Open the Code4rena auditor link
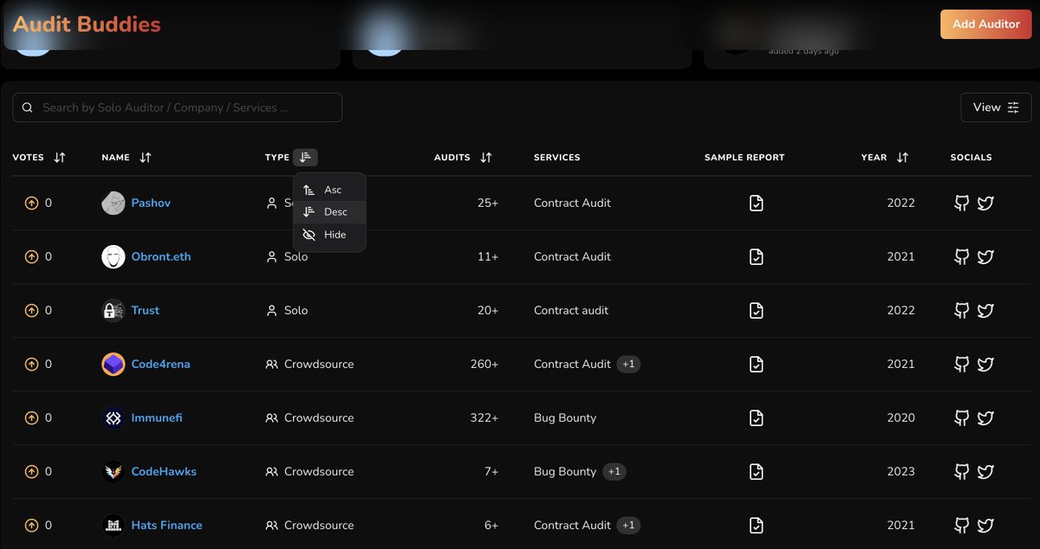Screen dimensions: 1040x549 pyautogui.click(x=160, y=365)
